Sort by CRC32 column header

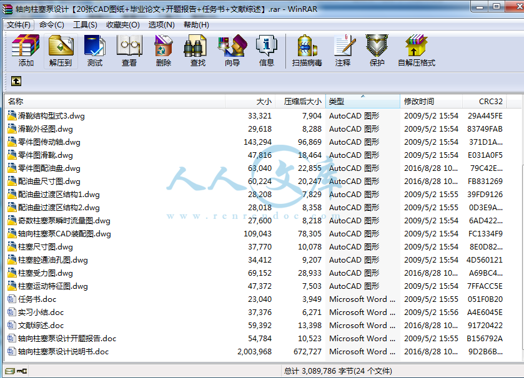pos(485,102)
